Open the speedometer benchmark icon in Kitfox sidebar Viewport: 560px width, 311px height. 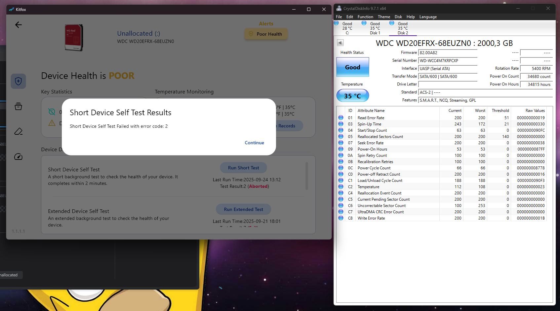pyautogui.click(x=19, y=156)
